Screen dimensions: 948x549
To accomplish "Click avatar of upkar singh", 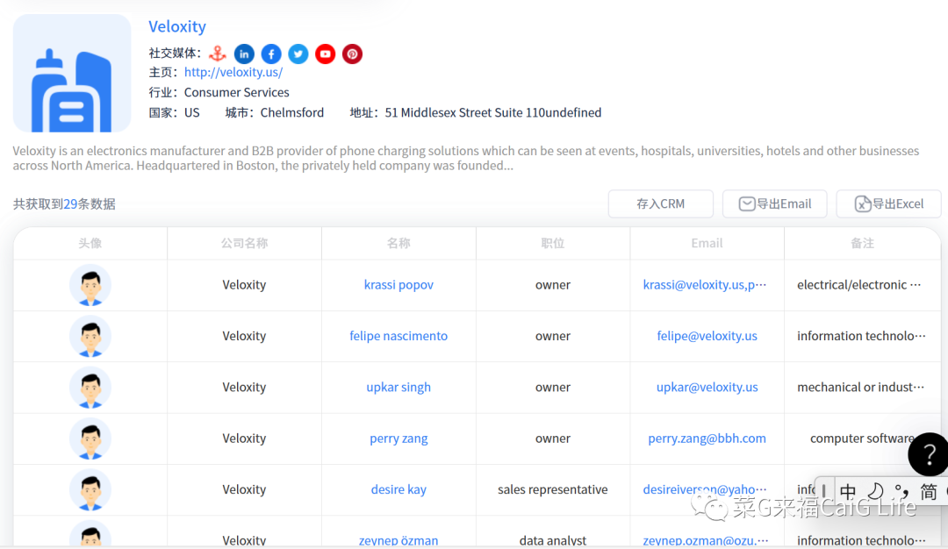I will click(90, 388).
